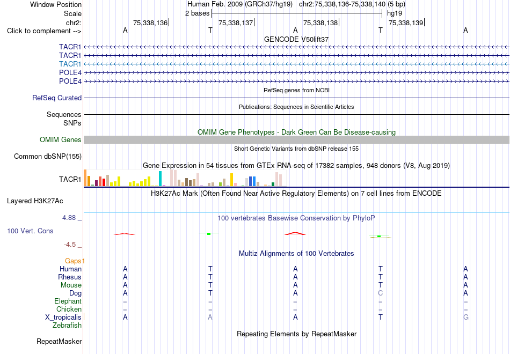Click the 'Scale' label on the left
This screenshot has width=510, height=354.
click(x=72, y=13)
